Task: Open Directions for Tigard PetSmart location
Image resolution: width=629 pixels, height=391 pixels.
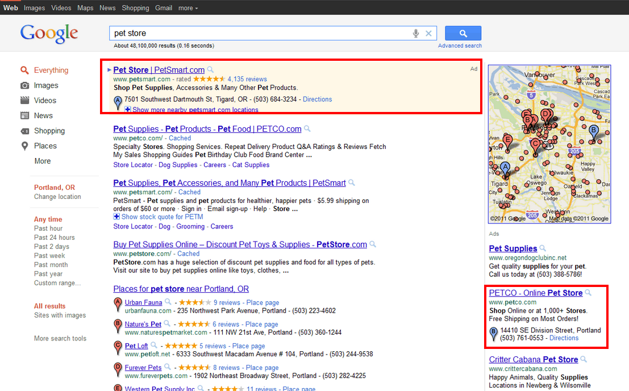Action: [317, 99]
